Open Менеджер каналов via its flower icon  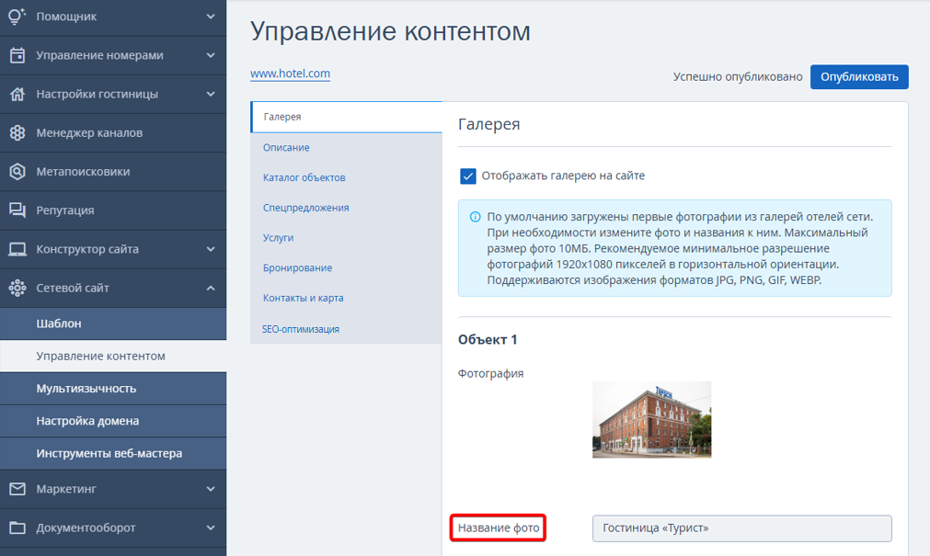point(17,132)
